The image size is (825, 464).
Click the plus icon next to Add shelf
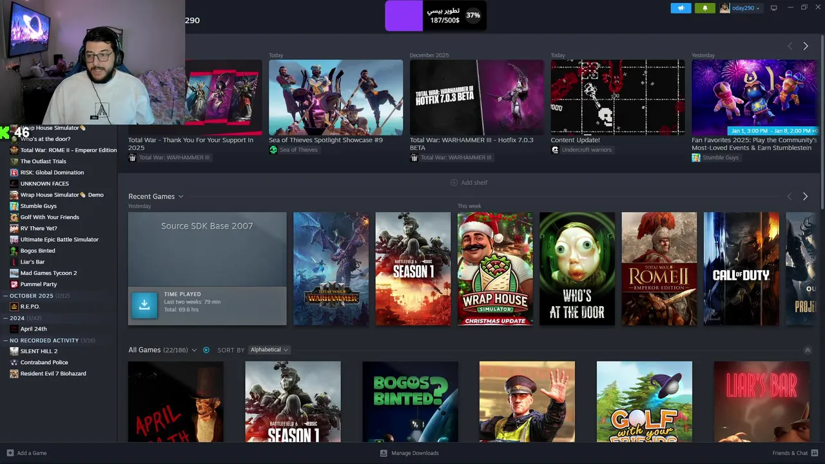(x=454, y=182)
